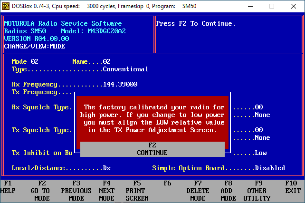Image resolution: width=305 pixels, height=203 pixels.
Task: Click the 'Tx Squelch Type' label
Action: click(40, 130)
